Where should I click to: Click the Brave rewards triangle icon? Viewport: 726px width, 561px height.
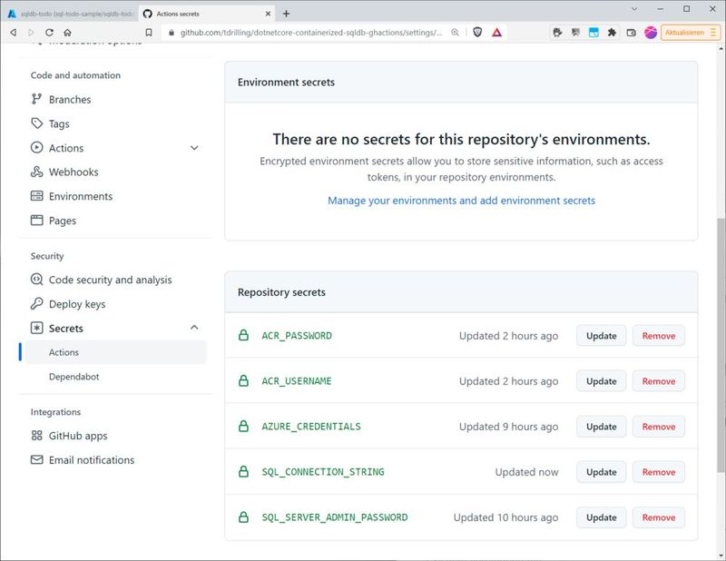point(496,33)
